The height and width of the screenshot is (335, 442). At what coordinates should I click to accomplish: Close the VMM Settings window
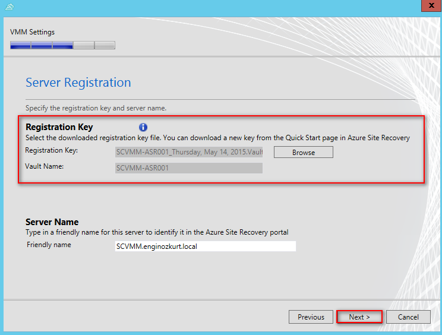pos(431,5)
